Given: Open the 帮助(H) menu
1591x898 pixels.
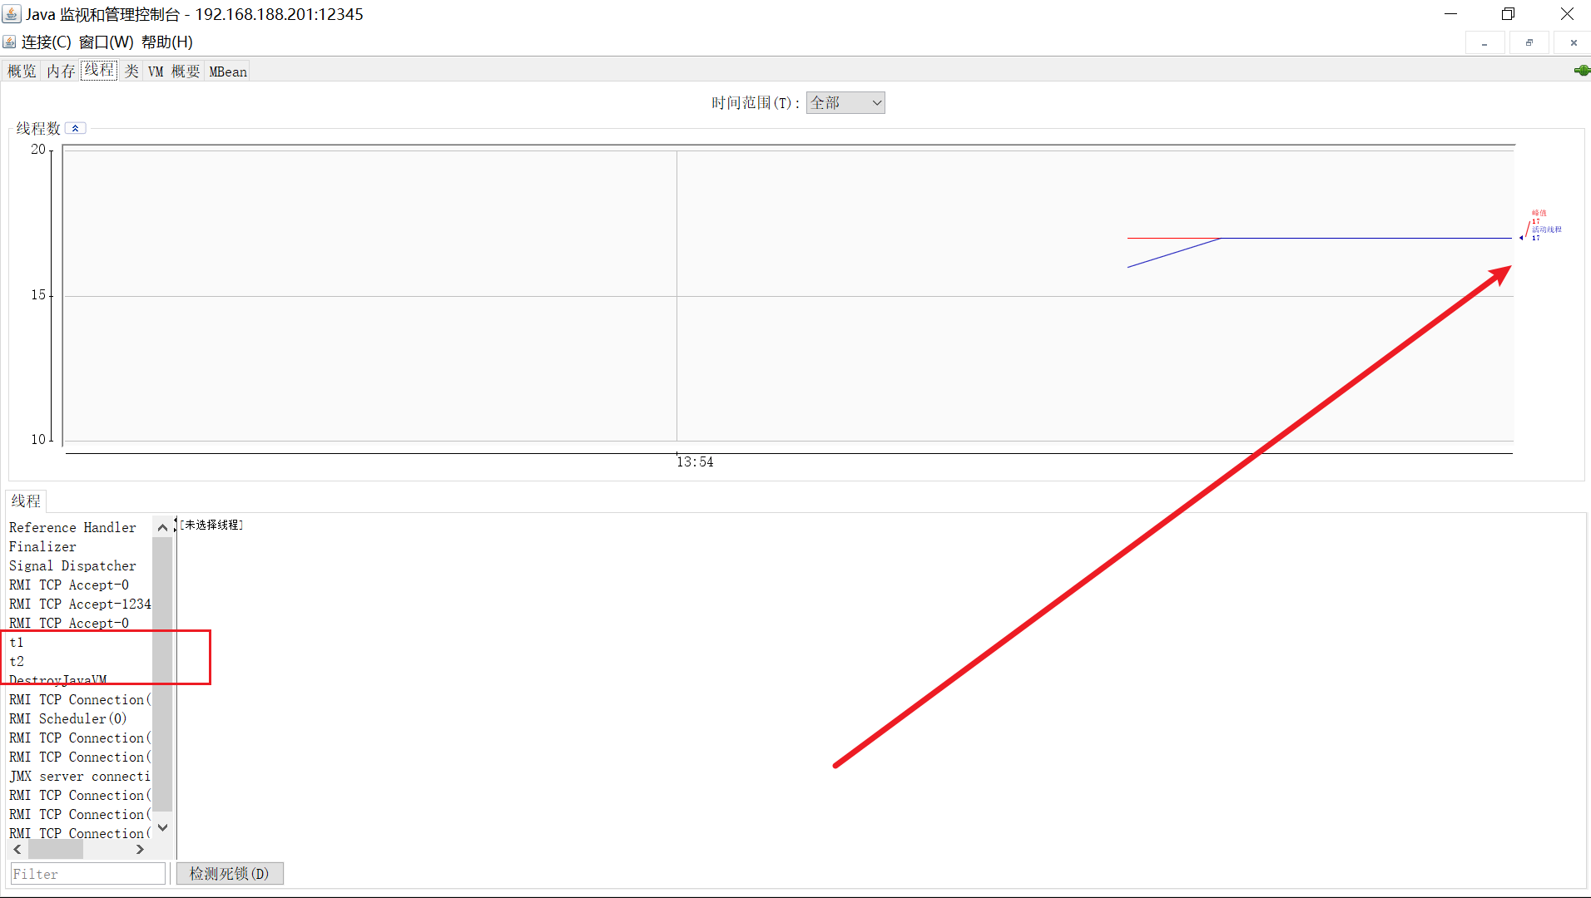Looking at the screenshot, I should 166,42.
